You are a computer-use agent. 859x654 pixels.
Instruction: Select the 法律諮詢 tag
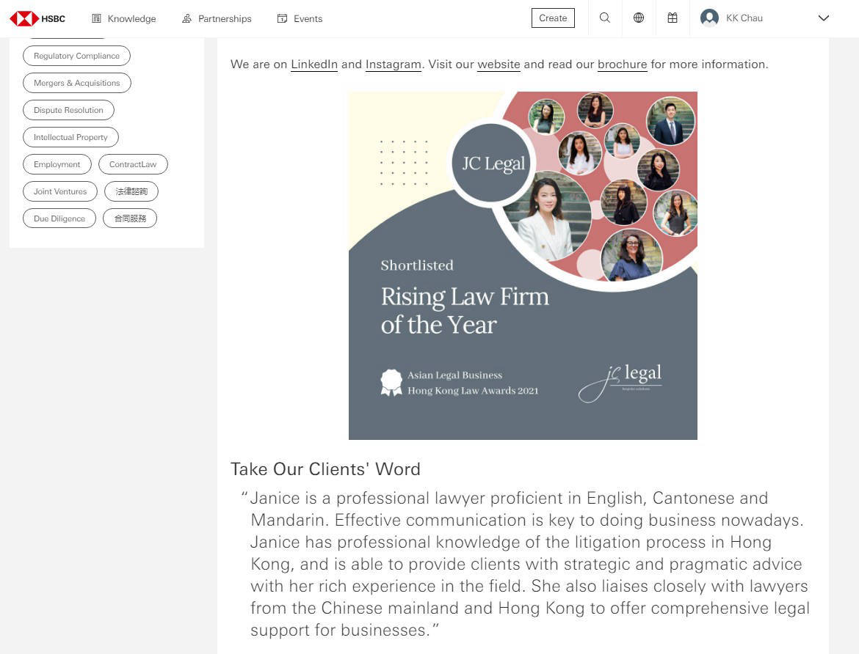tap(131, 191)
